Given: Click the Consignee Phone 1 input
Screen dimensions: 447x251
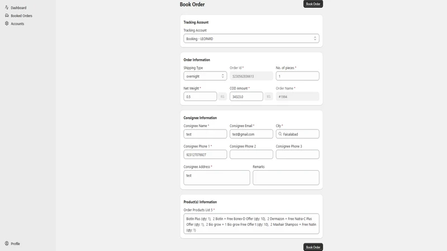Looking at the screenshot, I should pos(205,155).
